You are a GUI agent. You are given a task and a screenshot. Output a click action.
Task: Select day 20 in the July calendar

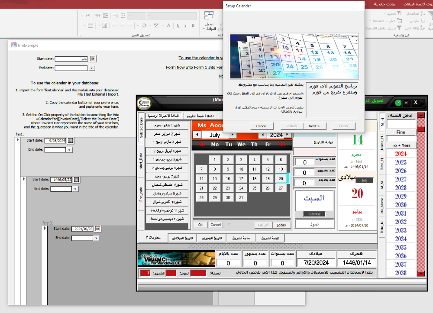pyautogui.click(x=281, y=178)
